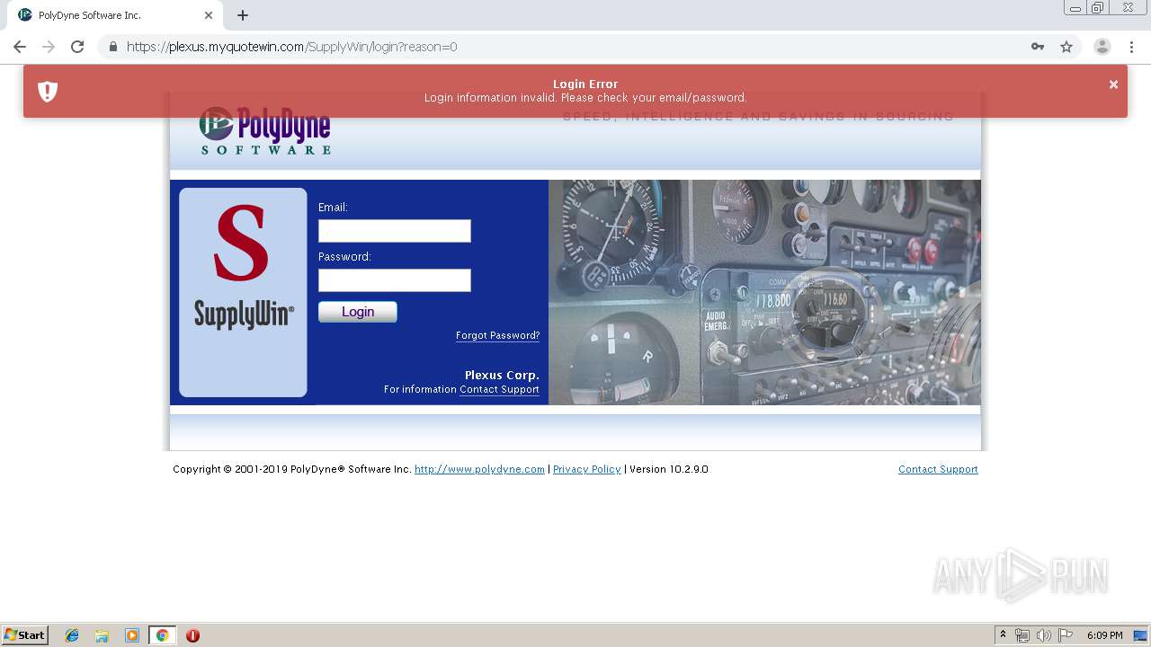This screenshot has width=1151, height=647.
Task: Click the SupplyWin logo panel
Action: [x=243, y=292]
